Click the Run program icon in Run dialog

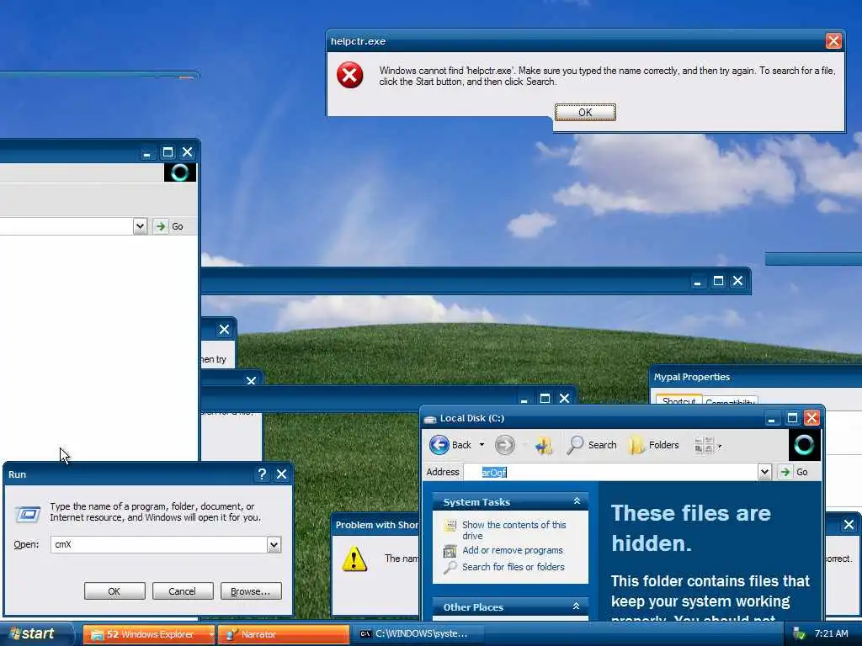pyautogui.click(x=27, y=514)
